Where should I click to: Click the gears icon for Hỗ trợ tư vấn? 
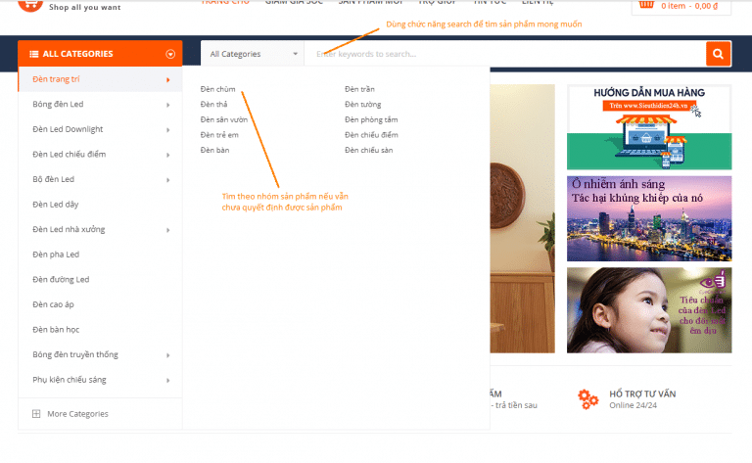(x=587, y=398)
